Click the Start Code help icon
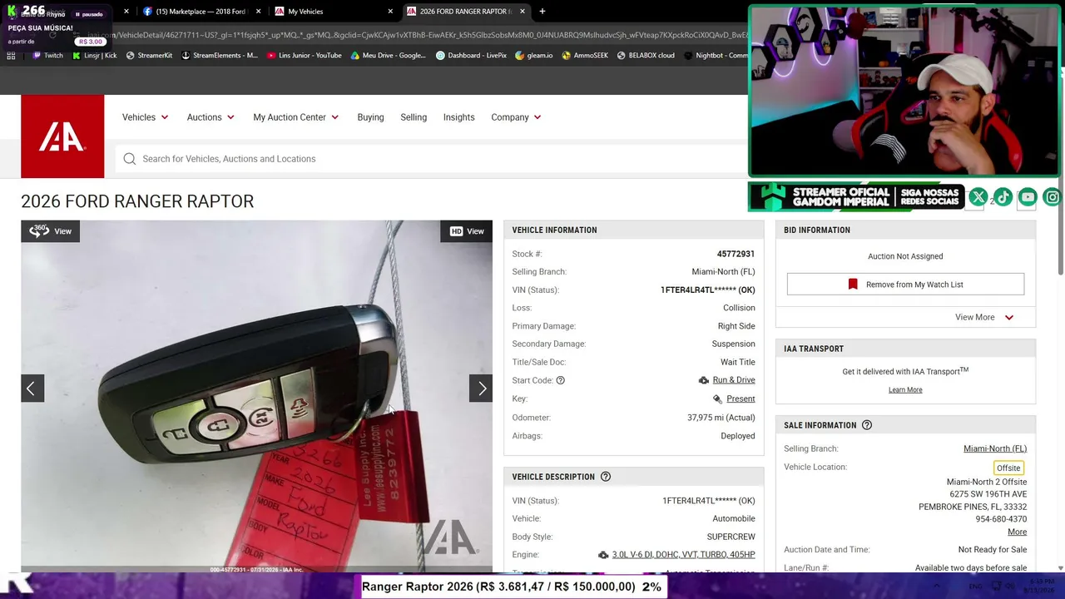Viewport: 1065px width, 599px height. [x=560, y=380]
